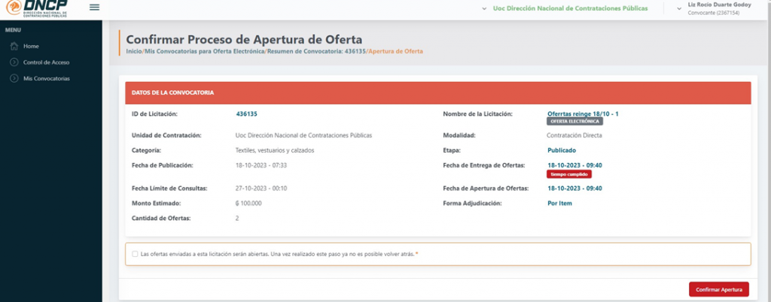Click publication date 18-10-2023 - 07:33
The image size is (771, 302).
261,165
